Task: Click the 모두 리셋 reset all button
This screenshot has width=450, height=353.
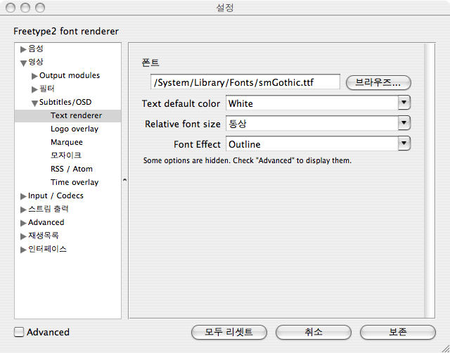Action: (229, 333)
